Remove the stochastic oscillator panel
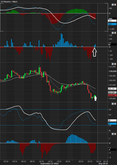The height and width of the screenshot is (165, 117). tap(115, 104)
